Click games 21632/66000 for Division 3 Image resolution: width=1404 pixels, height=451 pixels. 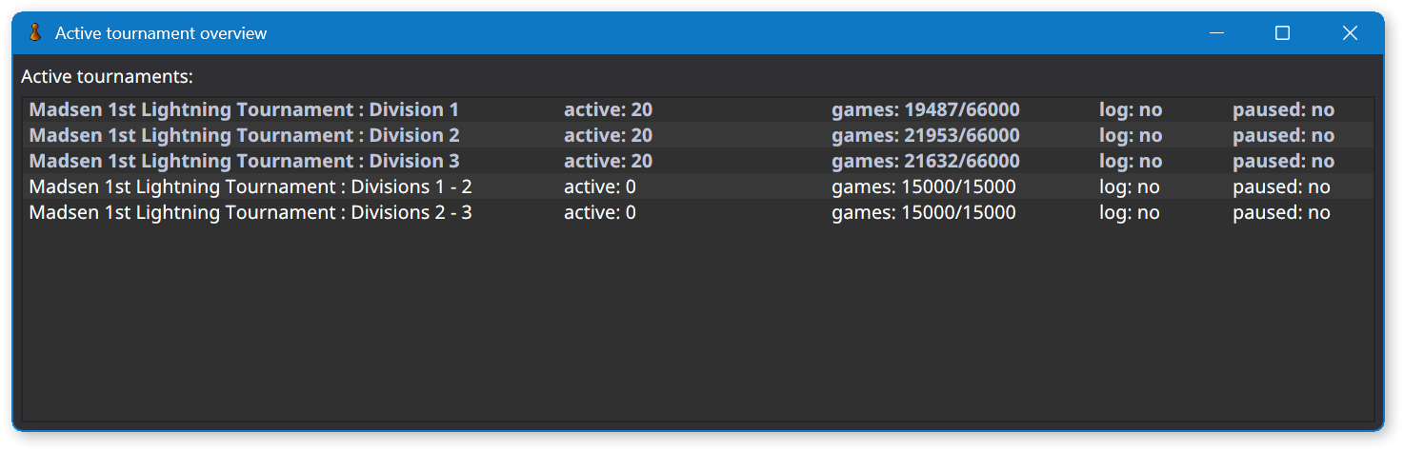click(925, 162)
